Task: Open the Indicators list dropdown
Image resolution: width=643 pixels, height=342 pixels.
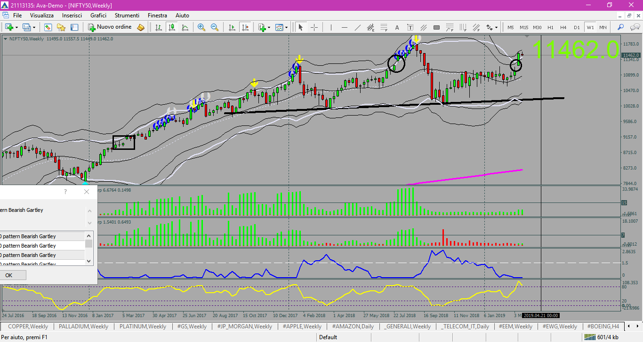Action: [x=264, y=27]
